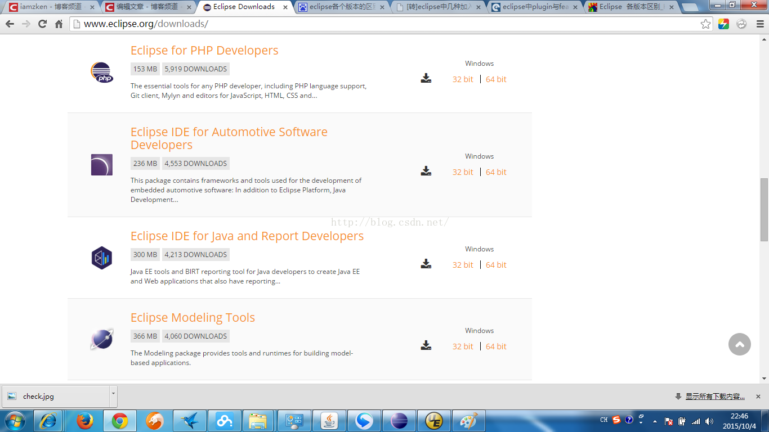Open the check.jpg downloaded file
The width and height of the screenshot is (769, 432).
(x=56, y=396)
